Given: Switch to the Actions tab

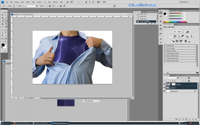Looking at the screenshot, I should point(144,12).
